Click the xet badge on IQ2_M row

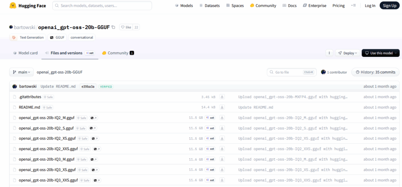click(210, 118)
